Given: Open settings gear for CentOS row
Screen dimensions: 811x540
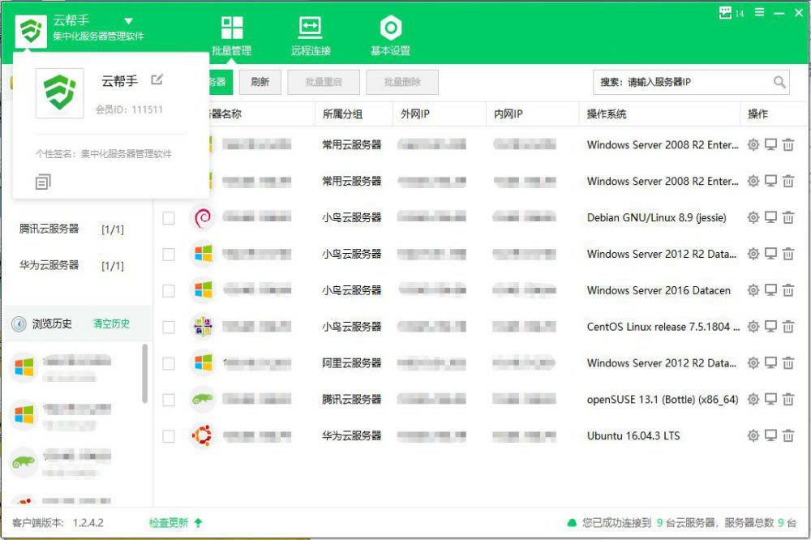Looking at the screenshot, I should pyautogui.click(x=753, y=327).
